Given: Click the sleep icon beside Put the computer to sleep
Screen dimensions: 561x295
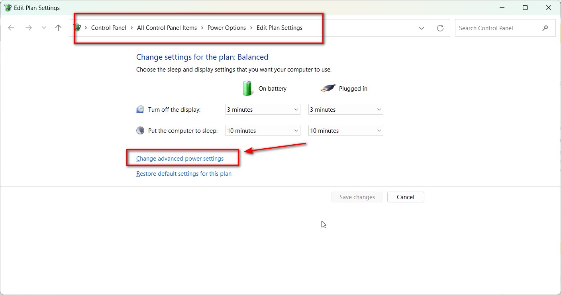Looking at the screenshot, I should coord(140,130).
